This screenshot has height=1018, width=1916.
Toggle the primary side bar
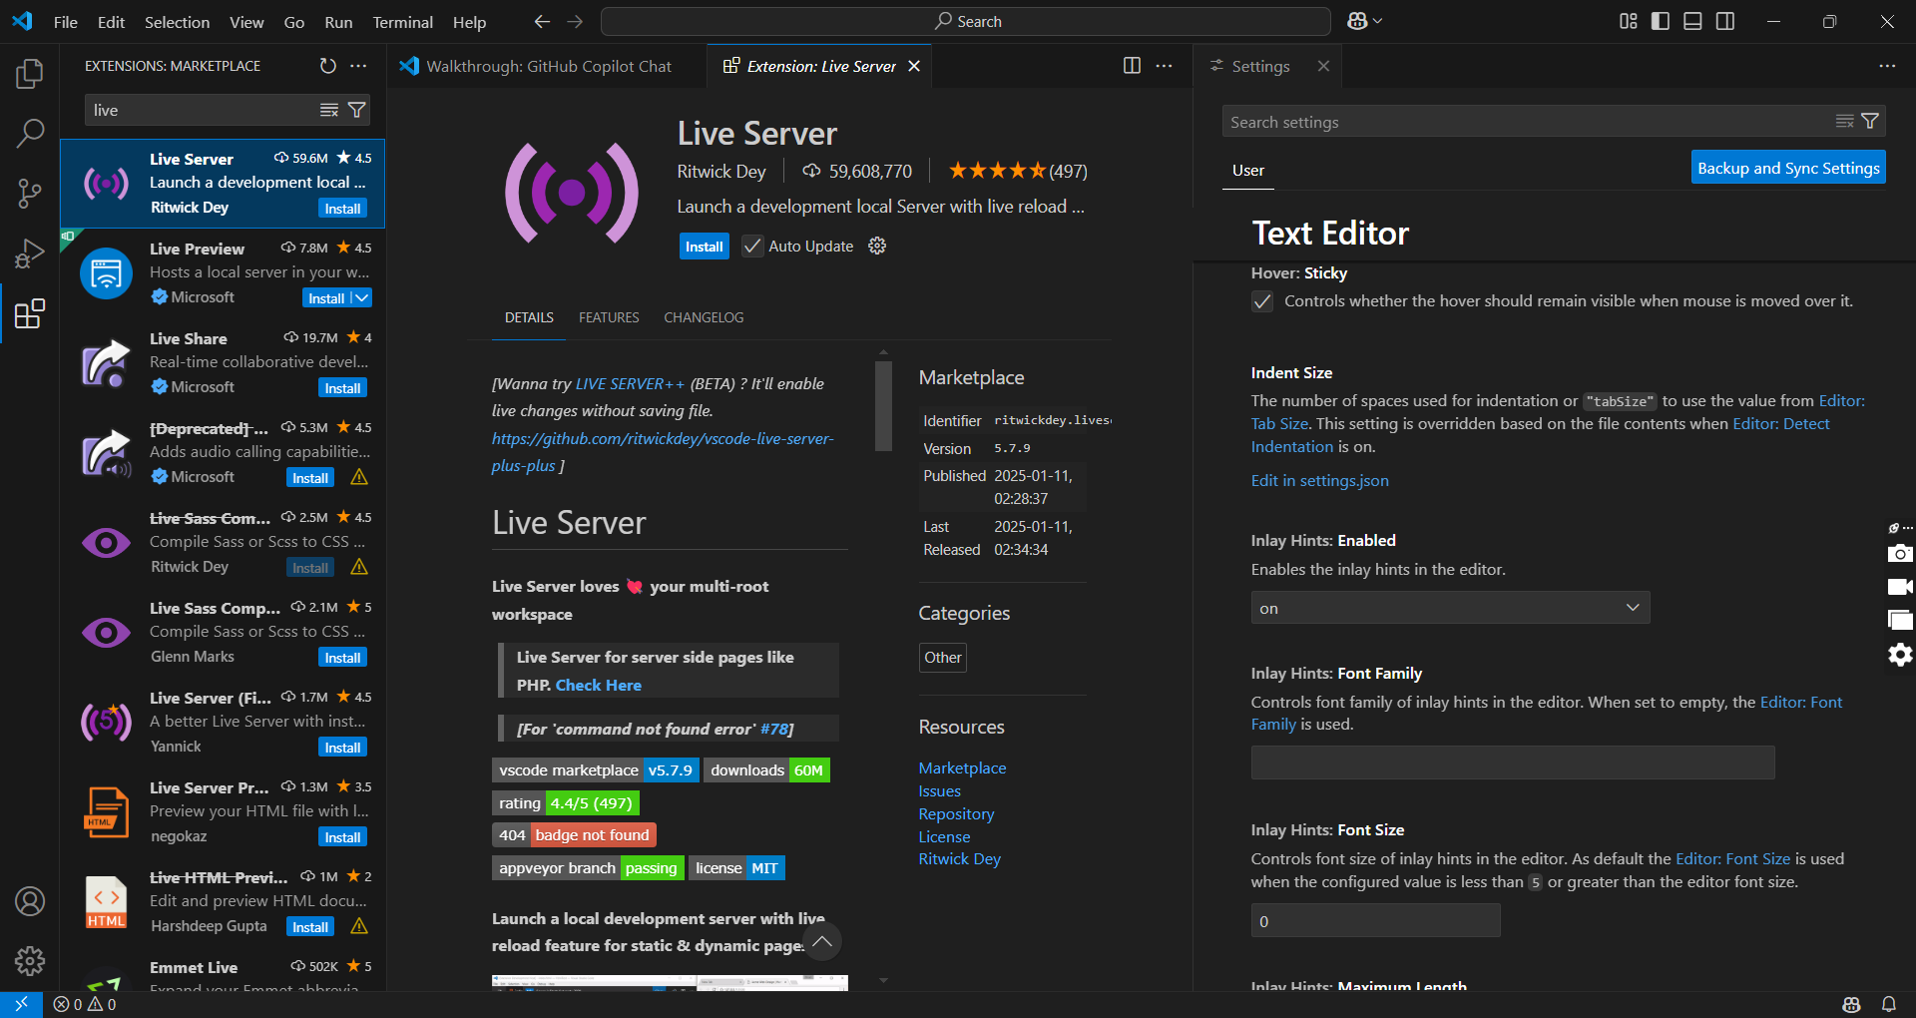coord(1661,21)
